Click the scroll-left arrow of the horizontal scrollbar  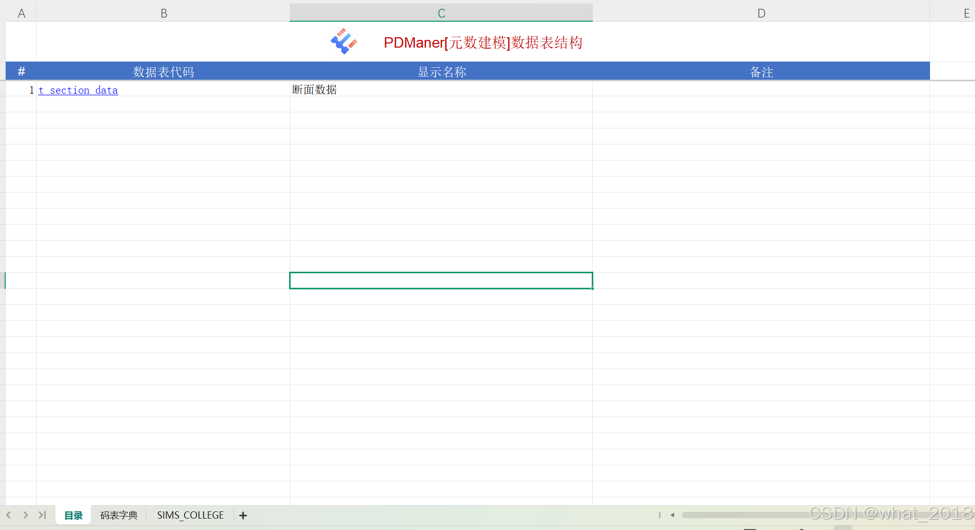click(672, 514)
